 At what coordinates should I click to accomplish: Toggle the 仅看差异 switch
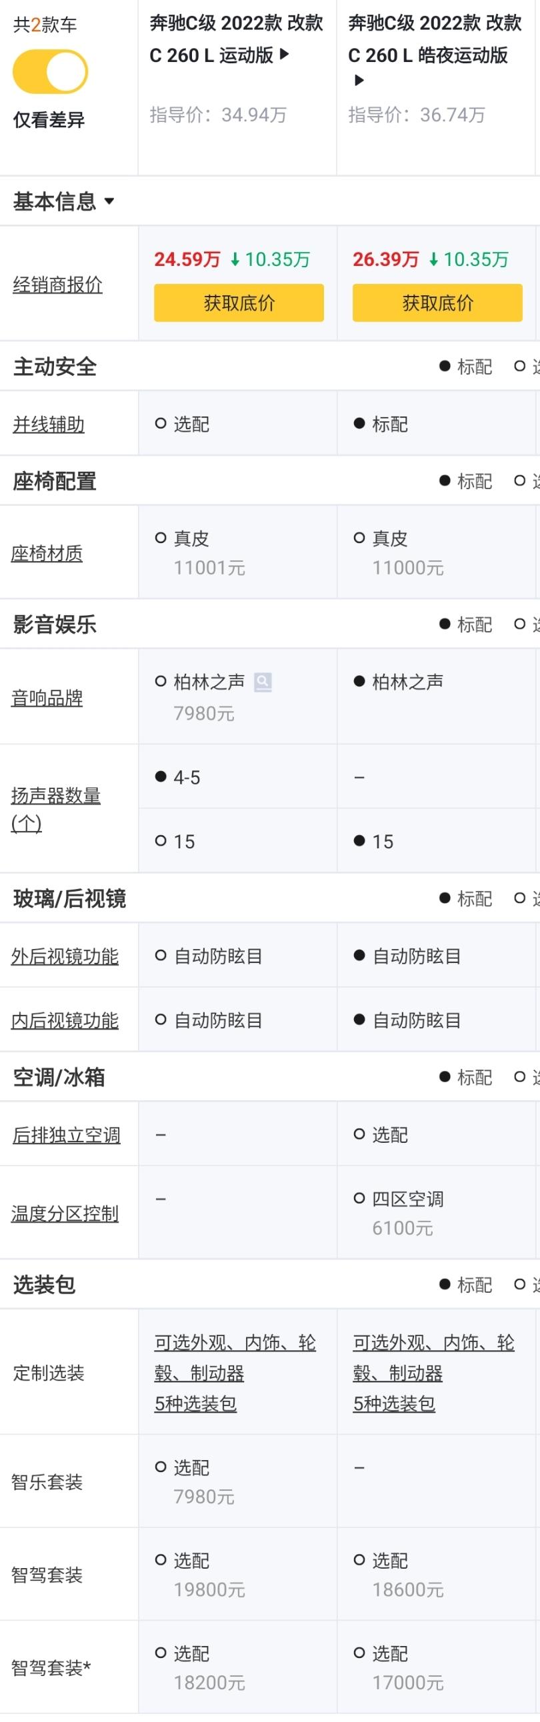[x=50, y=72]
